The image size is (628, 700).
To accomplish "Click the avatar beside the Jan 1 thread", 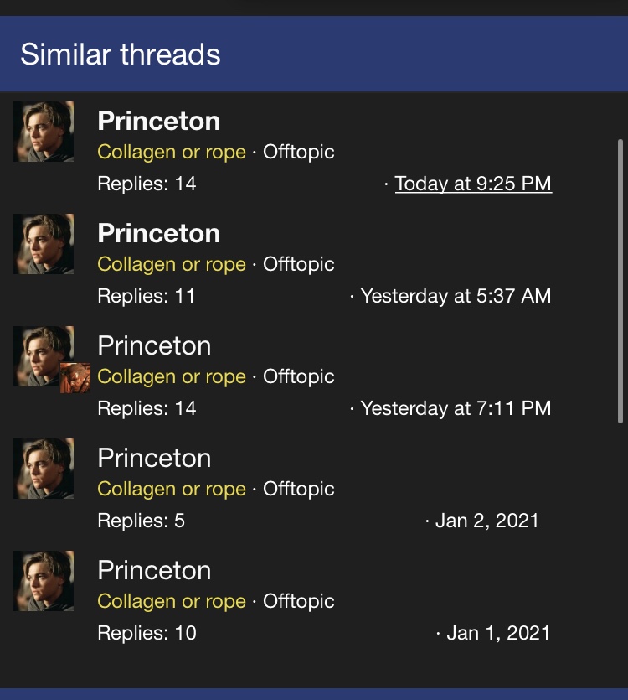I will click(44, 581).
